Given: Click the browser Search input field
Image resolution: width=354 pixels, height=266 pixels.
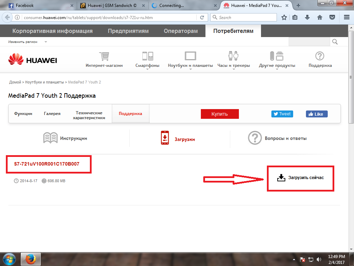Looking at the screenshot, I should point(246,17).
